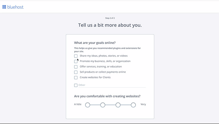Click the "A little" slider label
This screenshot has width=219, height=124.
tap(78, 105)
